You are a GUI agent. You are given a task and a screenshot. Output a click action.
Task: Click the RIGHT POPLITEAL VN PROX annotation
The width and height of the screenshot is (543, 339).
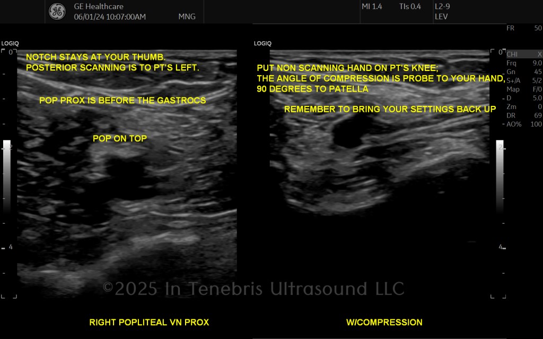[149, 323]
